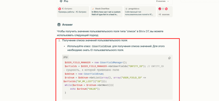The image size is (219, 101).
Task: Click the grey globe icon in +5 sources card
Action: click(x=163, y=9)
